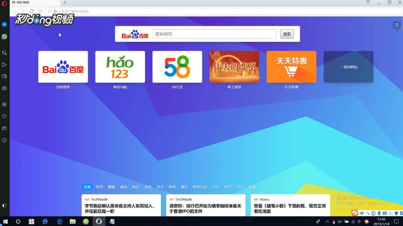Open the hao123 网址导航 tile
Image resolution: width=403 pixels, height=226 pixels.
tap(120, 67)
